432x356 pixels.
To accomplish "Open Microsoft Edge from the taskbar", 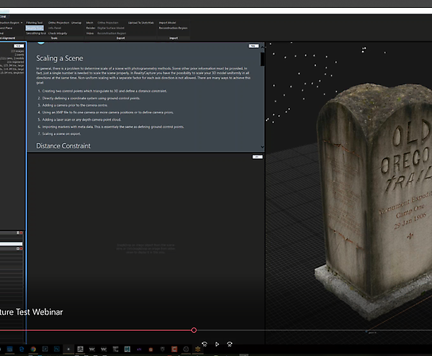I will (21, 349).
